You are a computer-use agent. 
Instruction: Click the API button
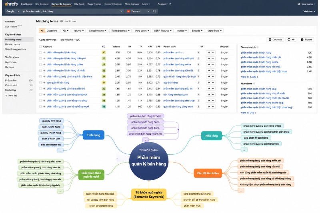point(291,40)
